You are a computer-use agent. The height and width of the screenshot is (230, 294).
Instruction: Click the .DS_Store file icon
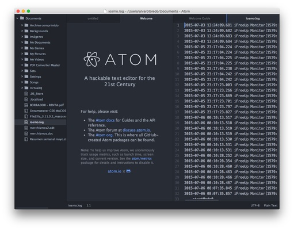[26, 94]
